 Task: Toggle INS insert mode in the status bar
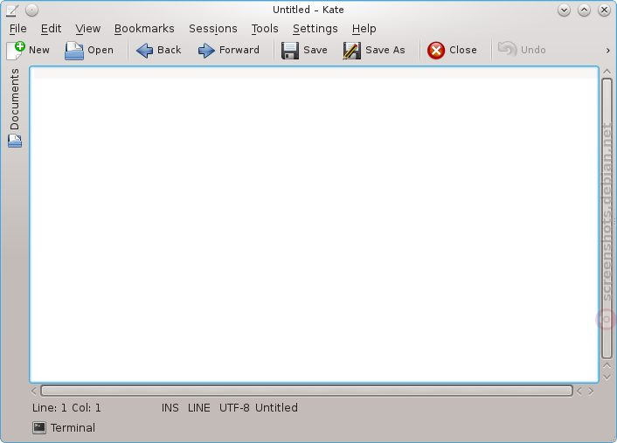tap(170, 407)
